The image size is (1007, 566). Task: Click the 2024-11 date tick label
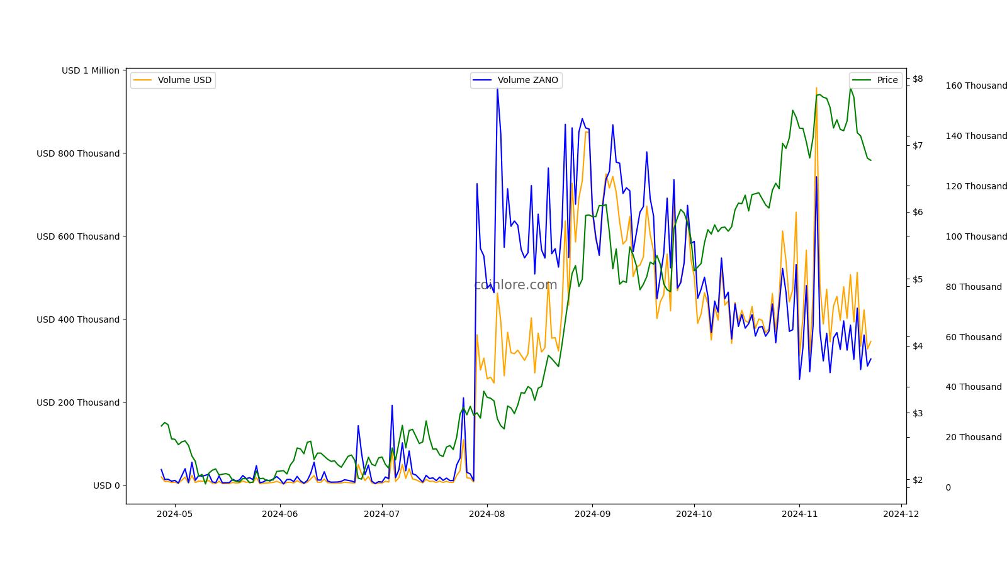pos(799,514)
